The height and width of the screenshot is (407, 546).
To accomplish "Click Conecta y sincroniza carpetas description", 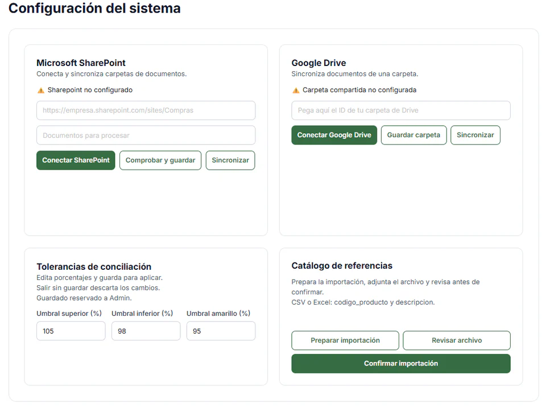I will point(111,74).
